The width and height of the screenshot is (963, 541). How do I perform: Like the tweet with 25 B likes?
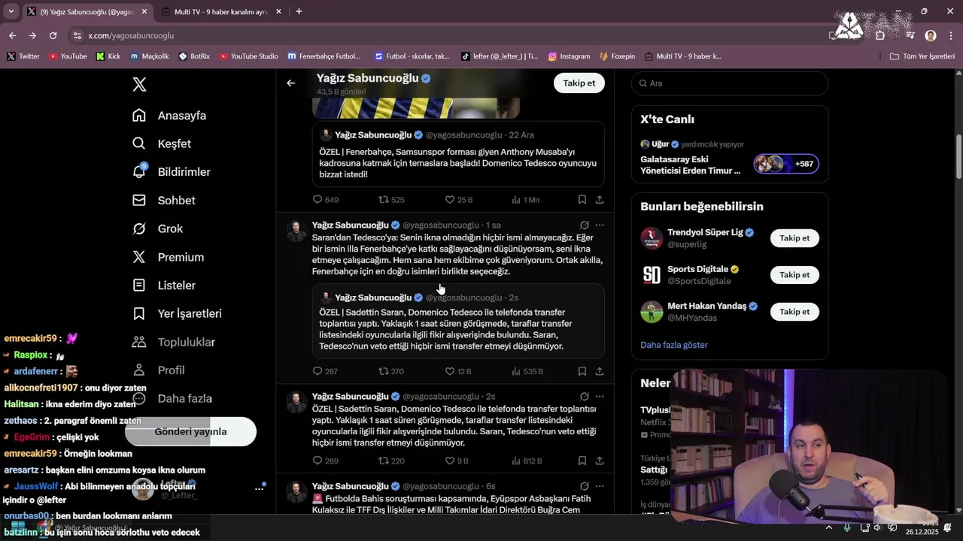[x=458, y=200]
